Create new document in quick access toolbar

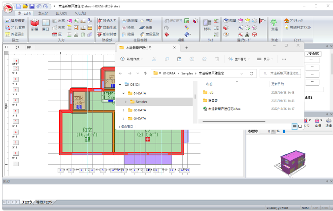click(x=19, y=6)
